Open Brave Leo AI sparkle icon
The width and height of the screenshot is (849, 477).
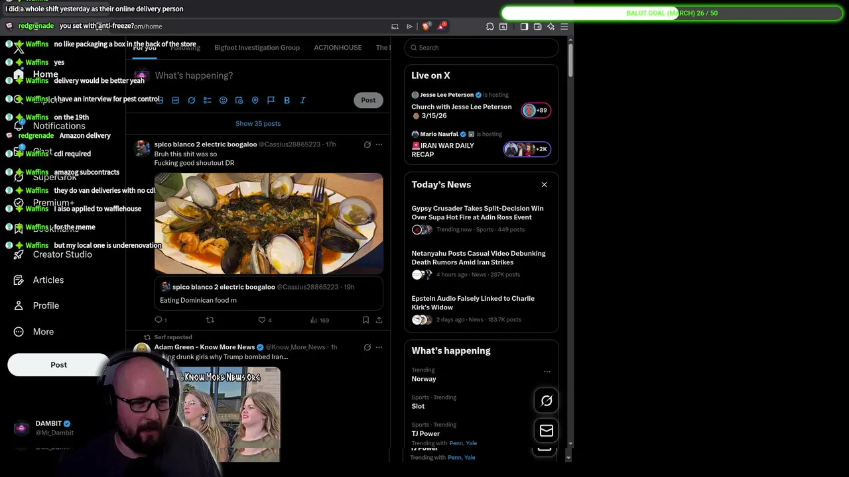pos(551,26)
